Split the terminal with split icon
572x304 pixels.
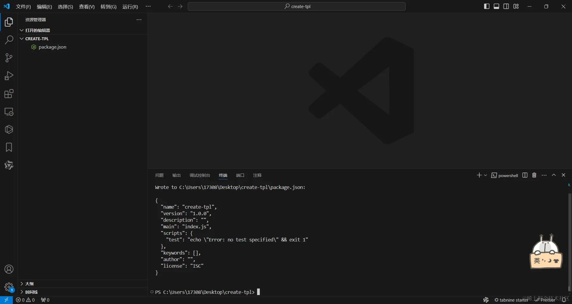pos(525,175)
